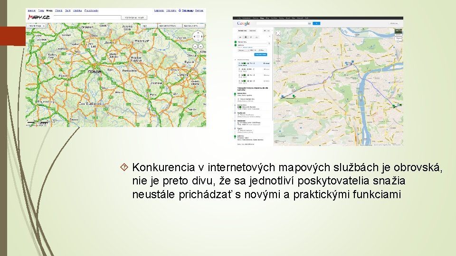Image resolution: width=456 pixels, height=256 pixels.
Task: Open the departure type dropdown
Action: coord(243,50)
